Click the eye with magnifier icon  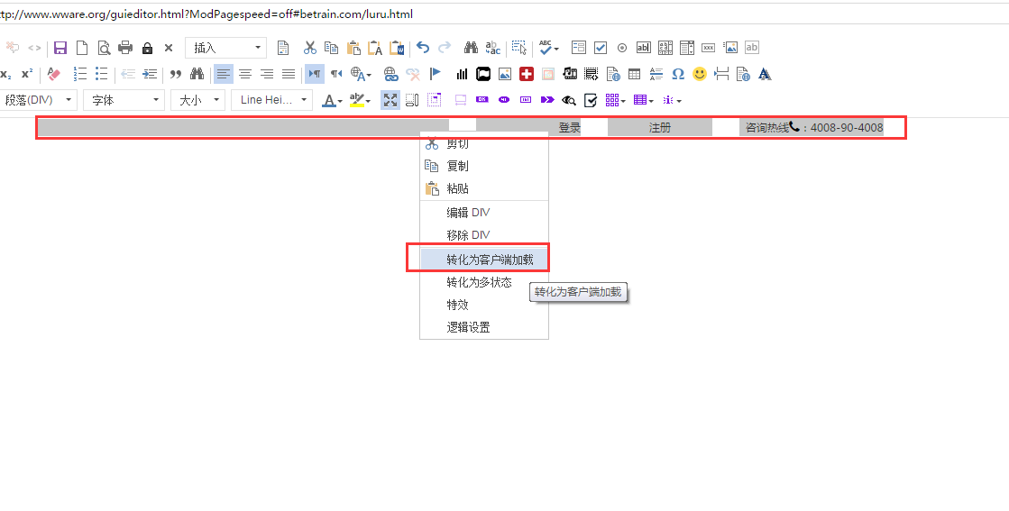pos(569,100)
